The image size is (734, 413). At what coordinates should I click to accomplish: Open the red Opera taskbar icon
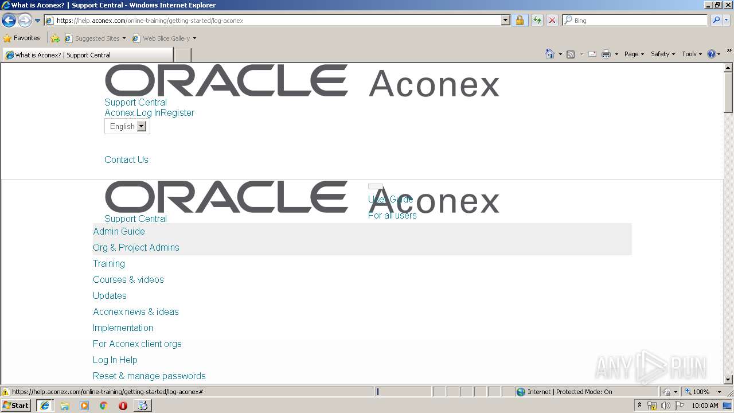click(x=123, y=406)
